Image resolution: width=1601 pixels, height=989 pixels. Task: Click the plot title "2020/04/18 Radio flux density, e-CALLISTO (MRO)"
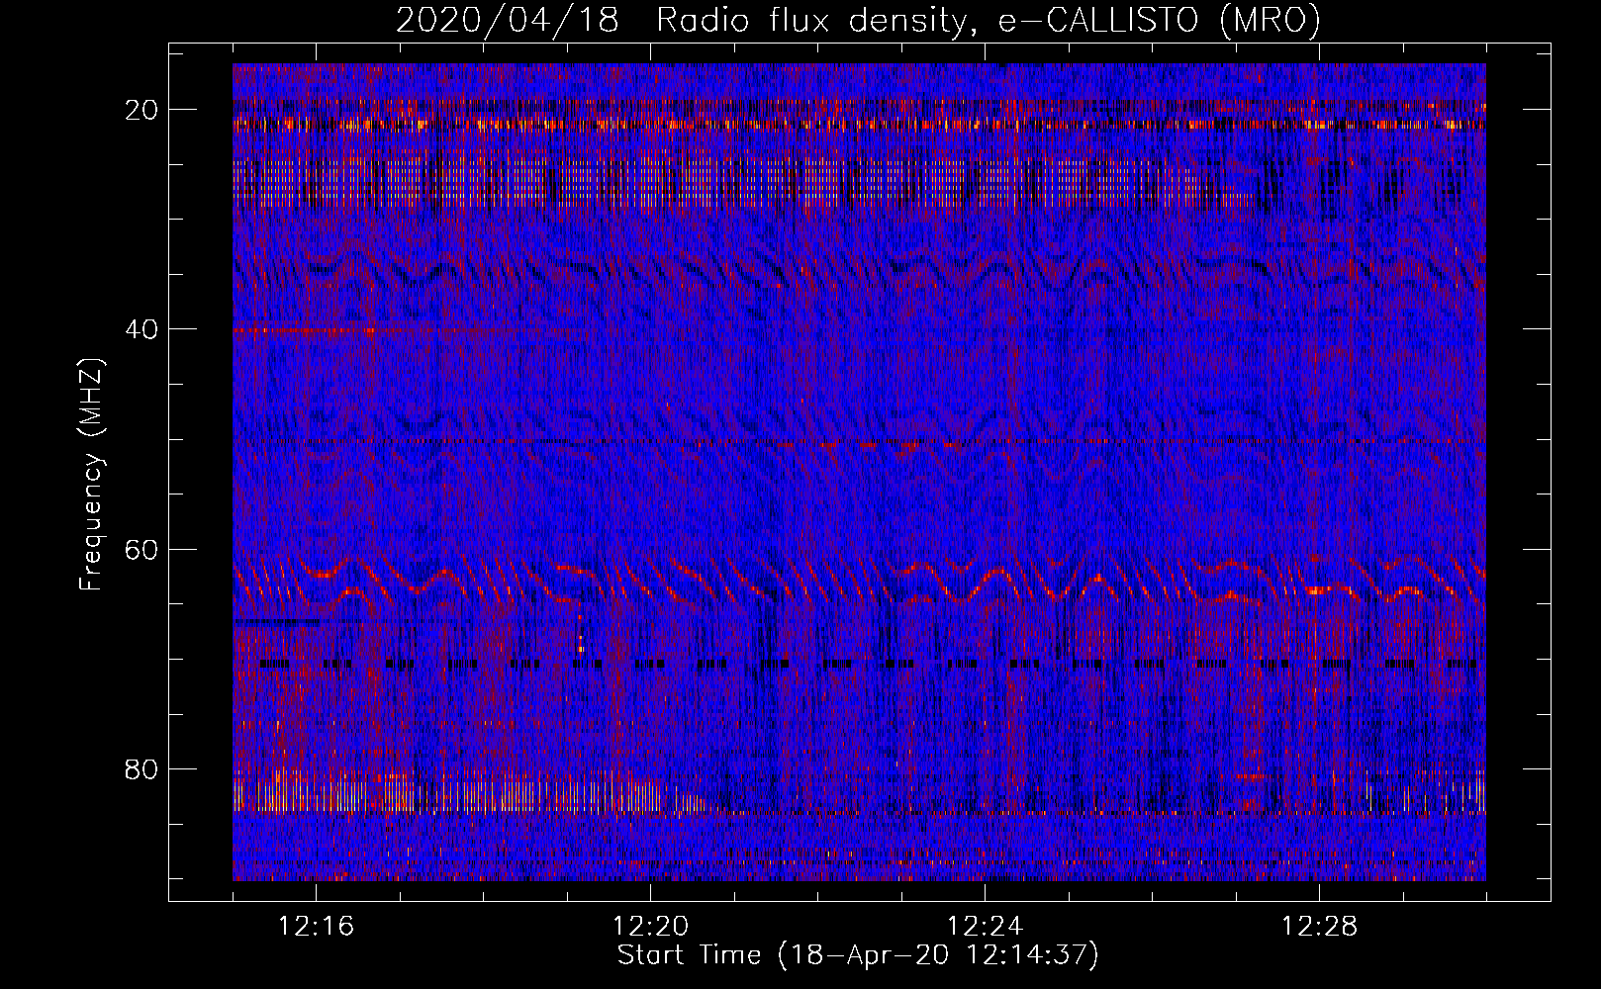tap(858, 21)
